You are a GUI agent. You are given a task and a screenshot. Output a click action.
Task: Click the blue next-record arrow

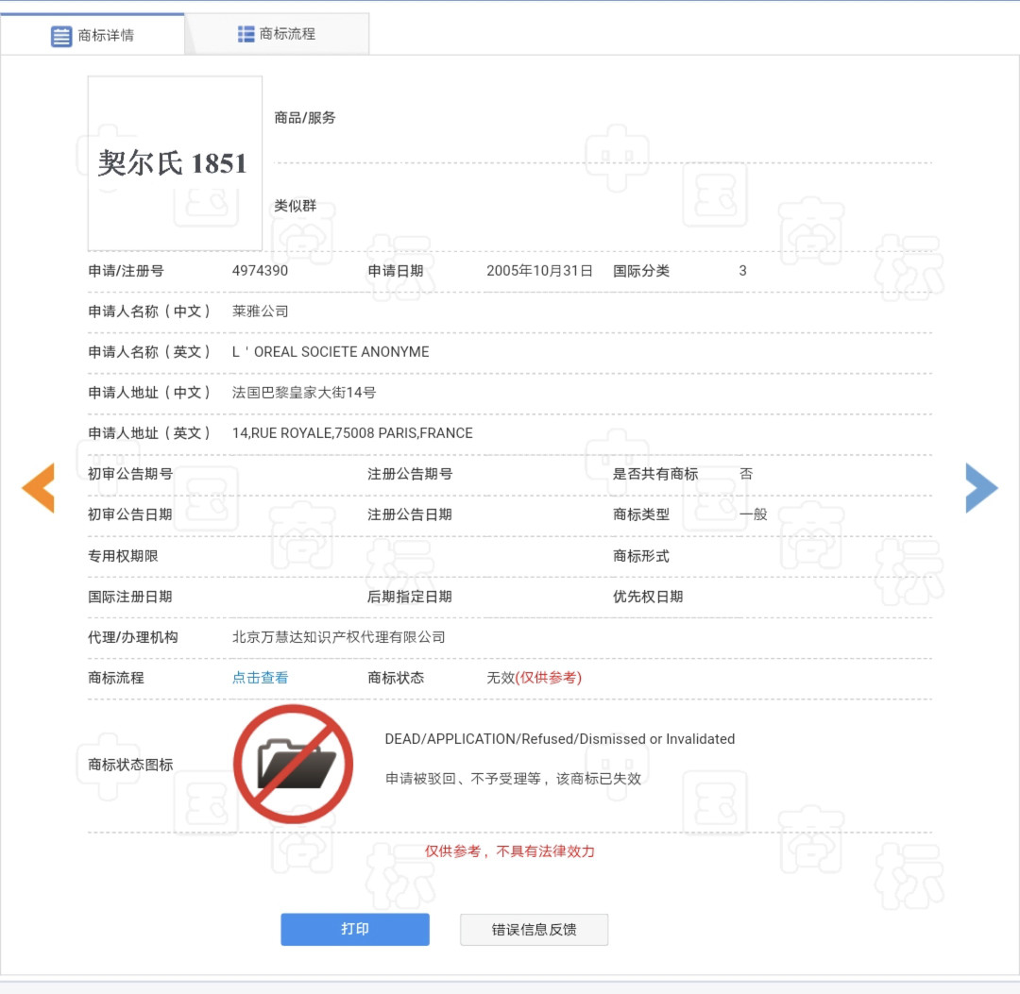pyautogui.click(x=982, y=488)
